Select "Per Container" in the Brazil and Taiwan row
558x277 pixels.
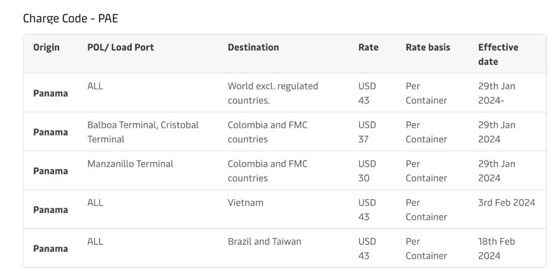click(x=426, y=248)
